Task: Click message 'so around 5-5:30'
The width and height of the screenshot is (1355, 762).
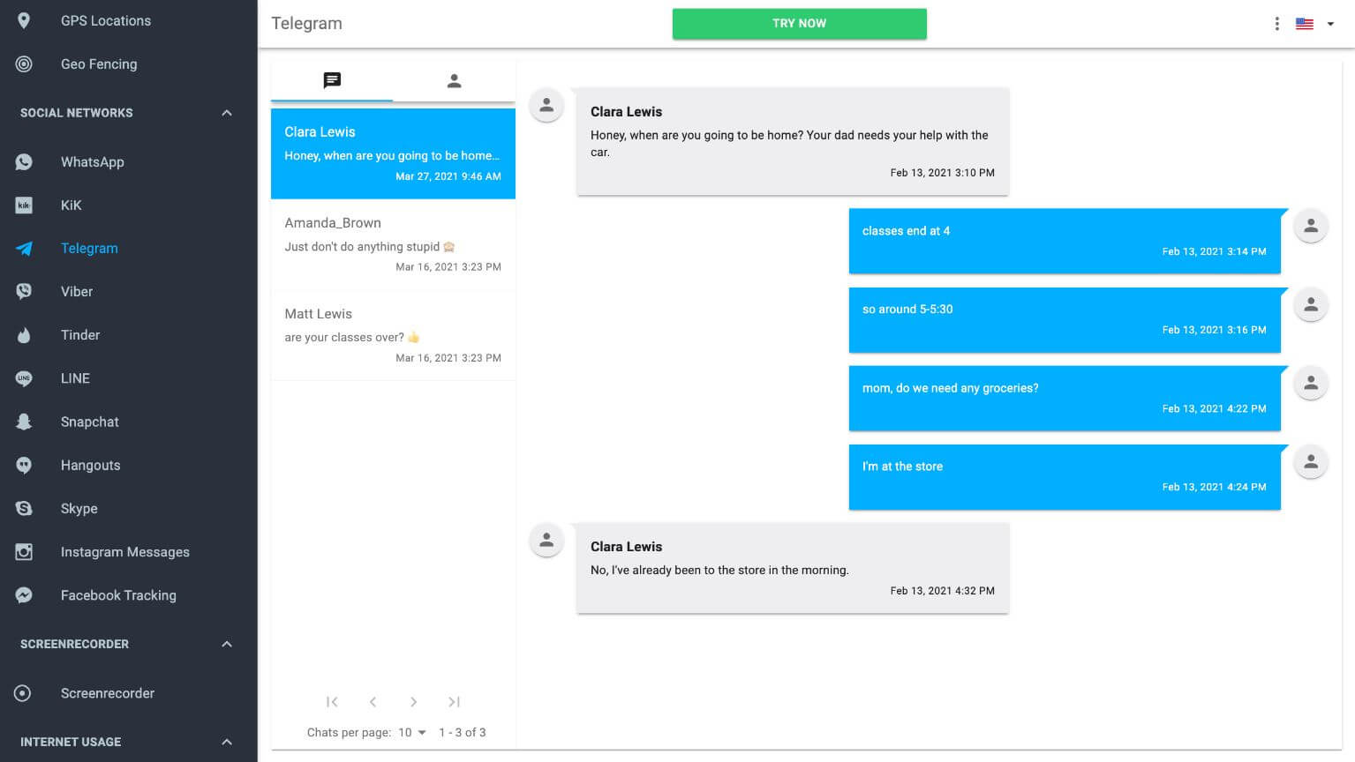Action: tap(1065, 319)
